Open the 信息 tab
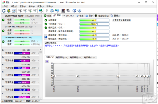 pos(80,16)
